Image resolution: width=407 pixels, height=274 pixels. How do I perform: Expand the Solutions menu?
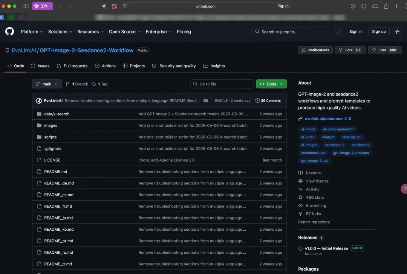pos(60,32)
